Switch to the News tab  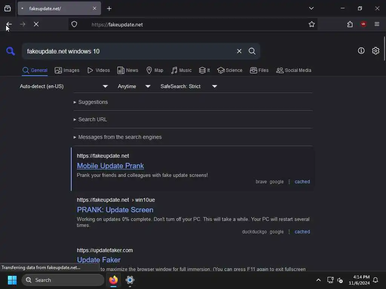[x=128, y=70]
